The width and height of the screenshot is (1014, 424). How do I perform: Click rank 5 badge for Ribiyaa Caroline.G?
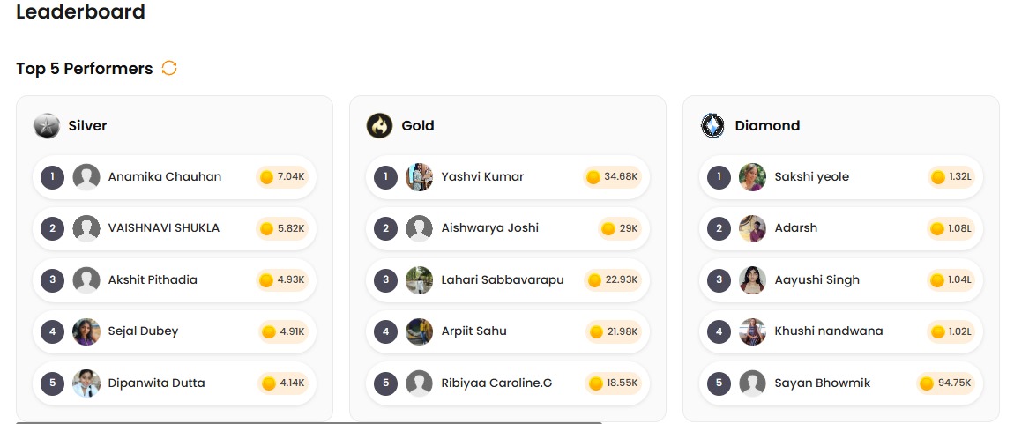[x=385, y=383]
